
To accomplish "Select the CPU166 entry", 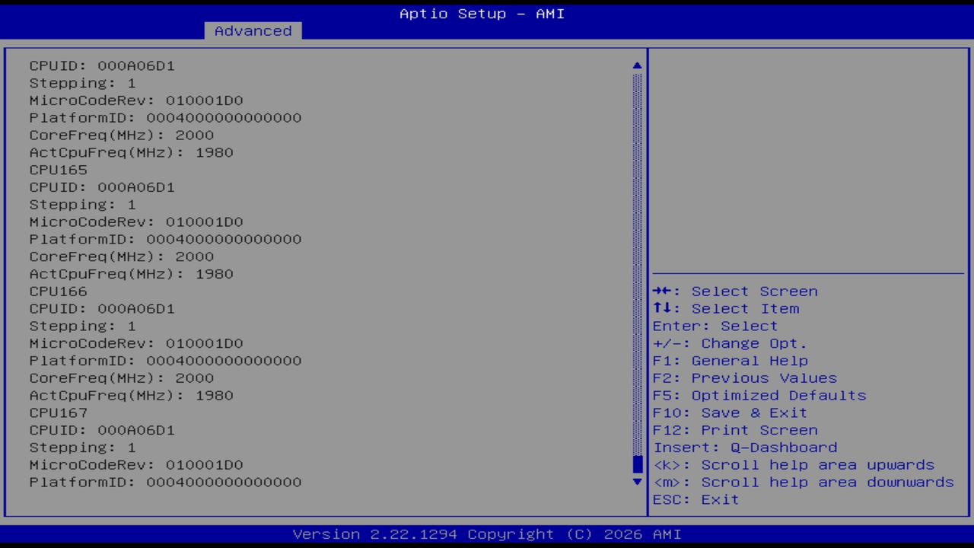I will [58, 291].
